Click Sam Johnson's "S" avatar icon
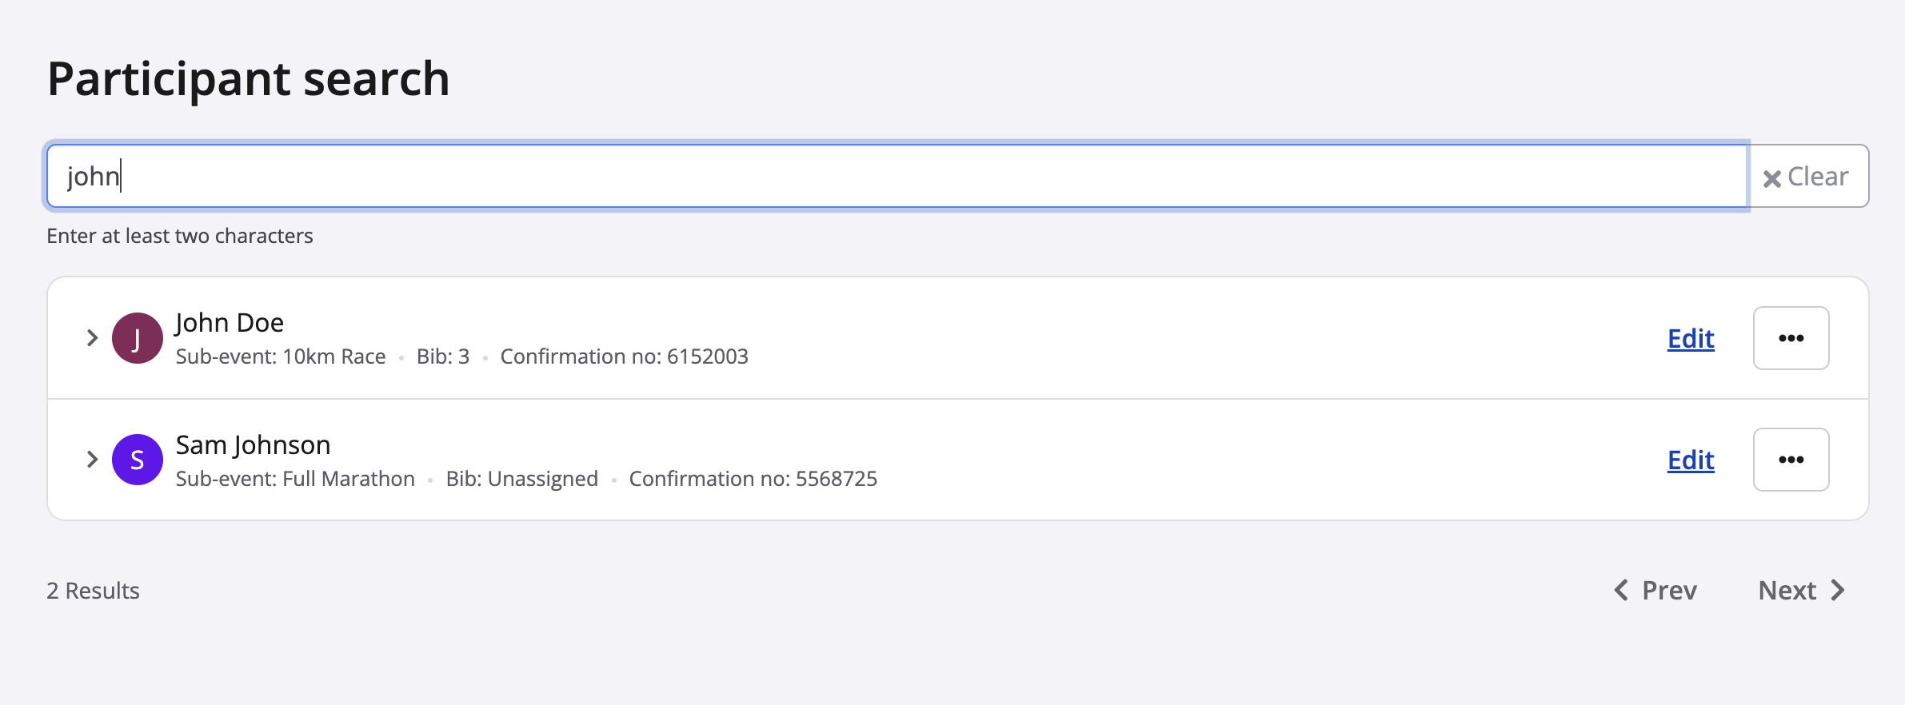This screenshot has height=705, width=1905. (x=138, y=460)
